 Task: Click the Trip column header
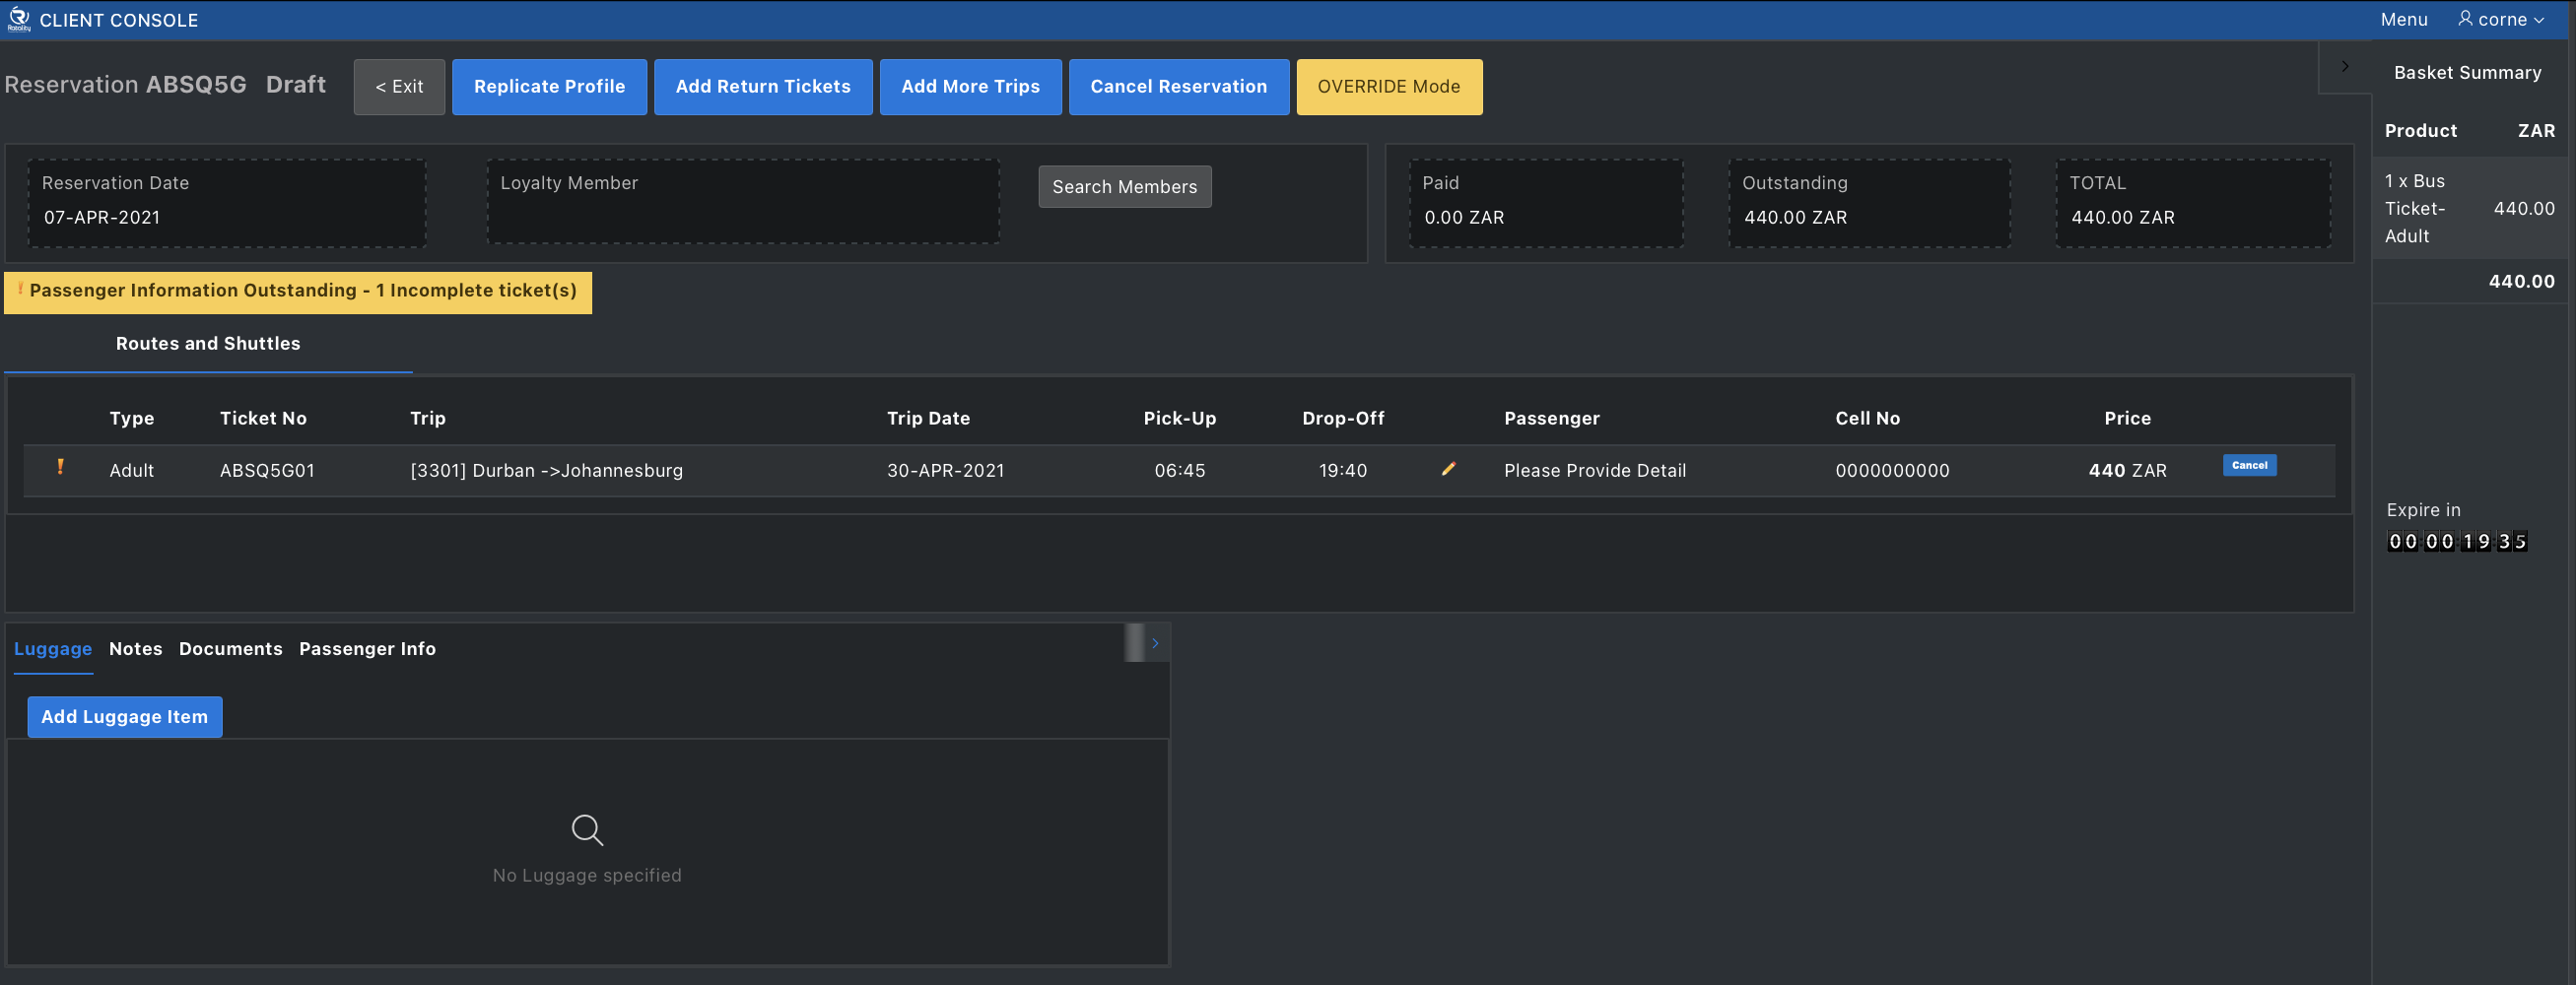tap(427, 419)
